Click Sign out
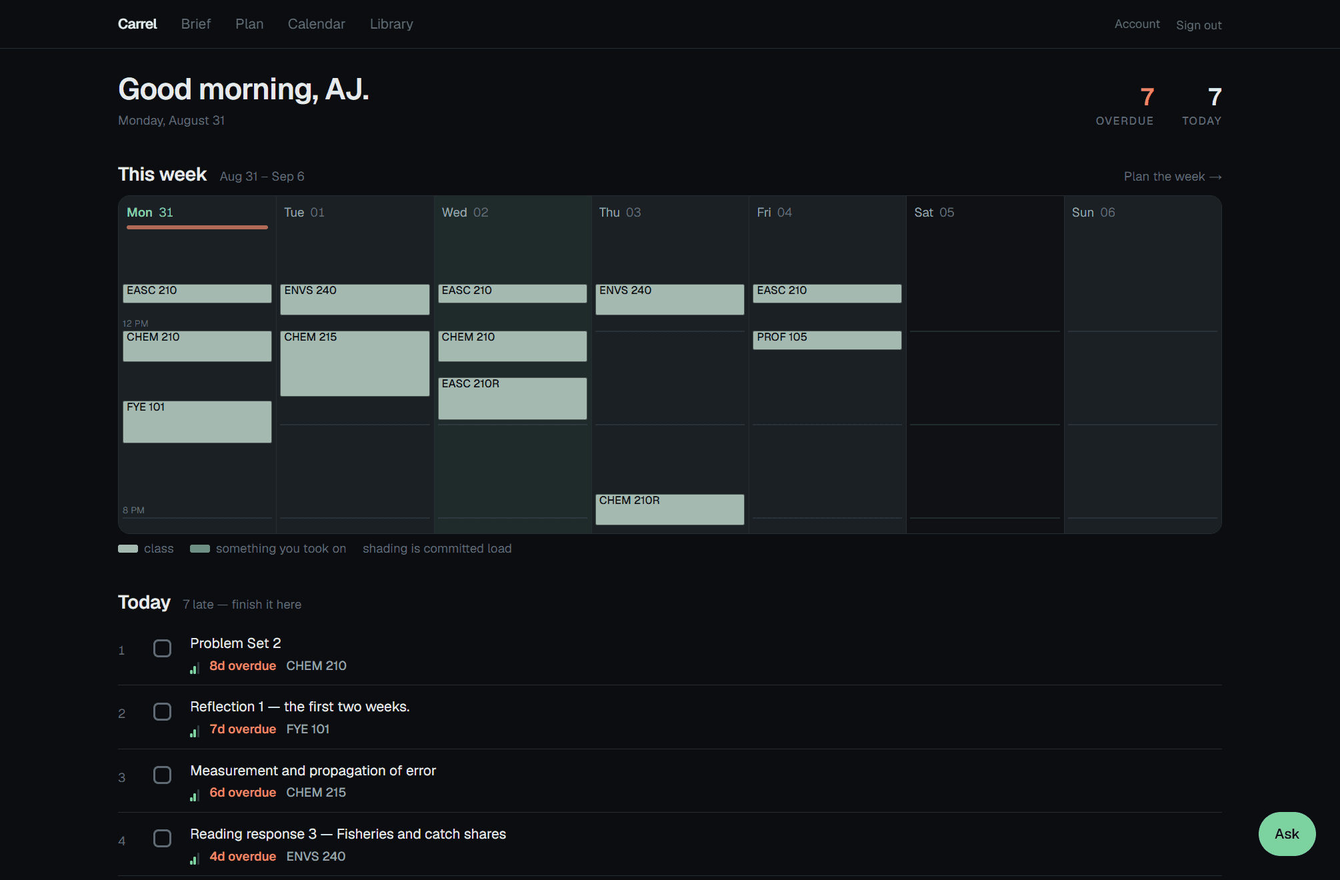This screenshot has height=880, width=1340. [x=1199, y=25]
